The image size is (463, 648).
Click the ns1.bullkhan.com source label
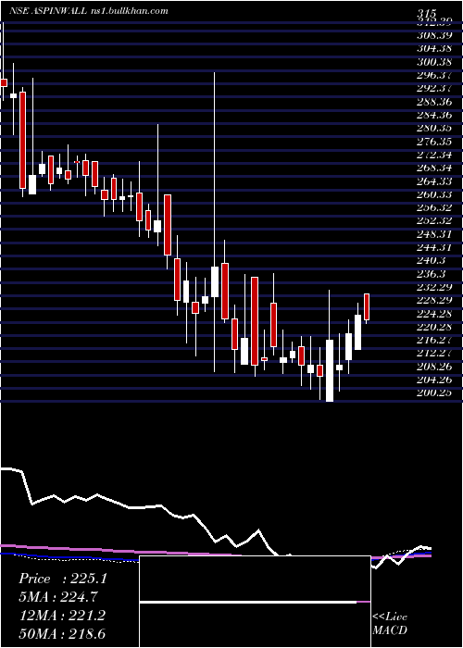130,11
